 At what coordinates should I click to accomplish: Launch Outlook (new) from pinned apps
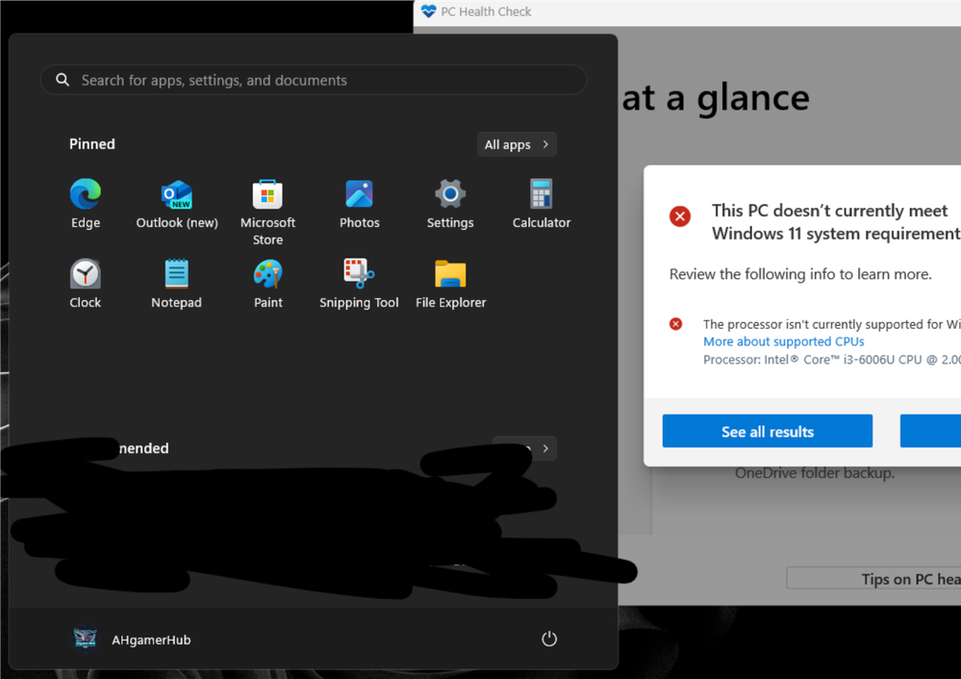click(176, 204)
